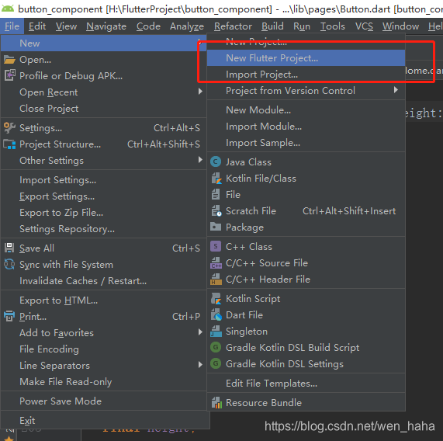This screenshot has height=441, width=443.
Task: Click Make File Read-only
Action: point(104,382)
